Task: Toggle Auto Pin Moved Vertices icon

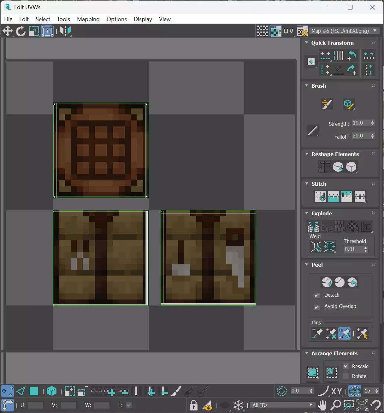Action: (344, 334)
